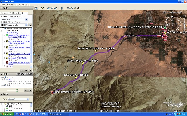The height and width of the screenshot is (116, 187).
Task: Collapse the 場所 places panel
Action: [x=1, y=74]
